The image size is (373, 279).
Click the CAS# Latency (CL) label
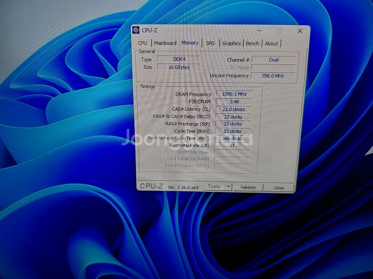pyautogui.click(x=191, y=109)
